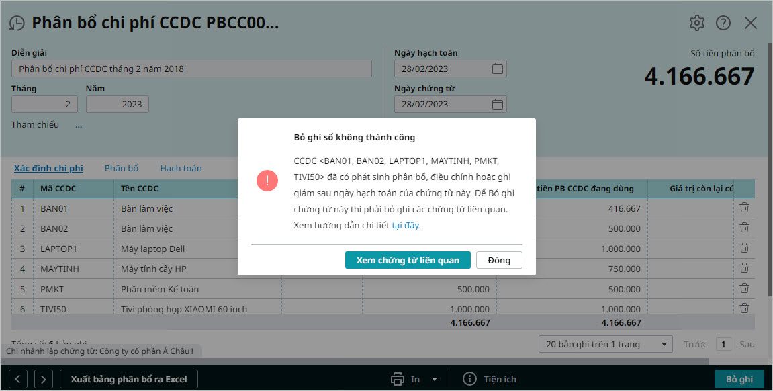Image resolution: width=773 pixels, height=391 pixels.
Task: Click Xuất bảng phân bổ ra Excel
Action: pyautogui.click(x=129, y=379)
